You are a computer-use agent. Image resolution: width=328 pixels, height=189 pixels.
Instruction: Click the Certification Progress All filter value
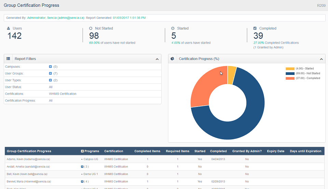51,100
